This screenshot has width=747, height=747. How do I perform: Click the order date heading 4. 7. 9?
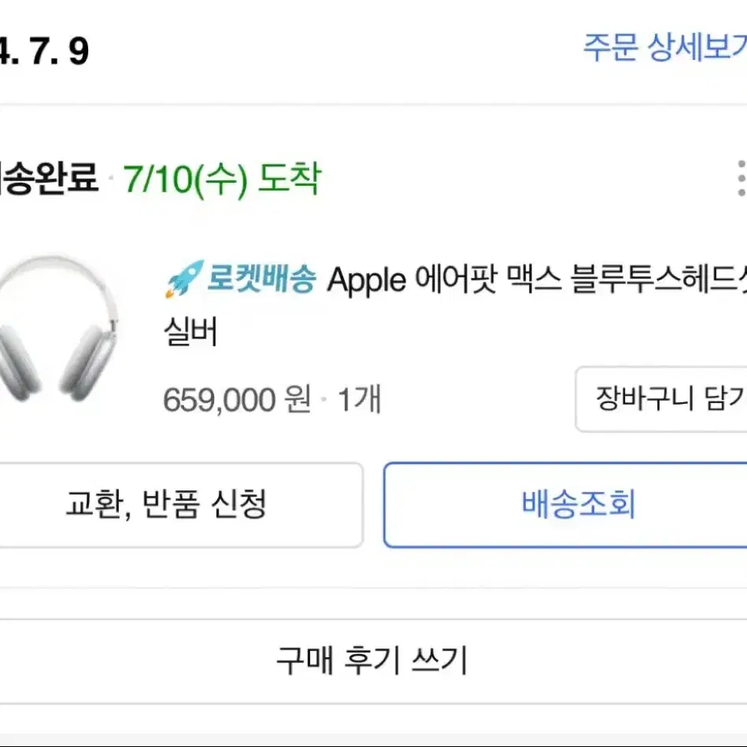(x=44, y=51)
